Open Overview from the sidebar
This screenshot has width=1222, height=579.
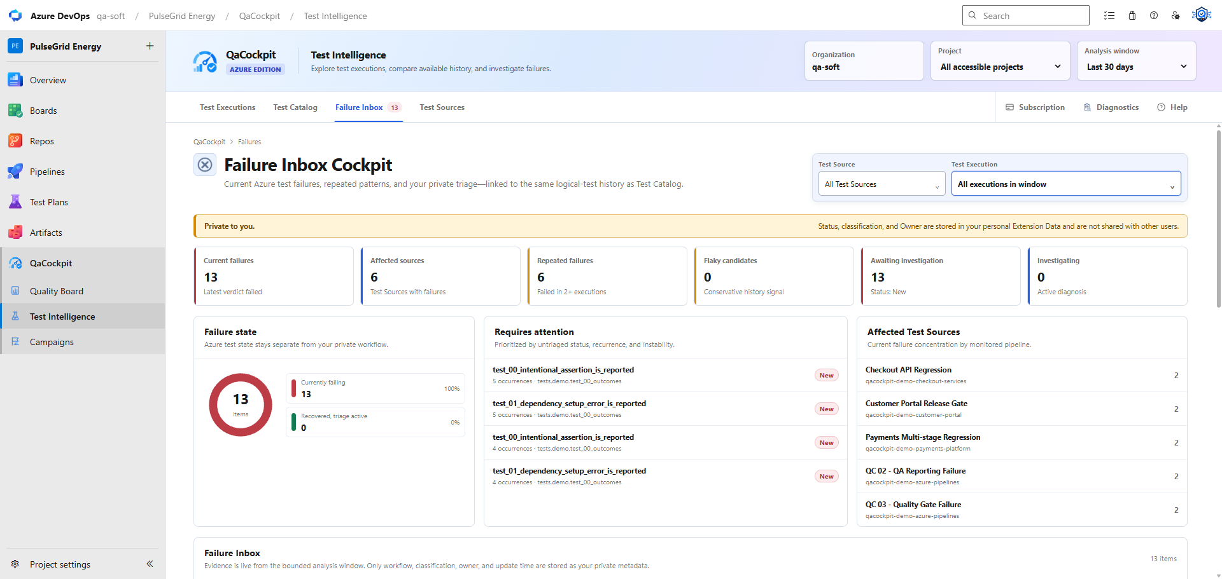pyautogui.click(x=83, y=80)
